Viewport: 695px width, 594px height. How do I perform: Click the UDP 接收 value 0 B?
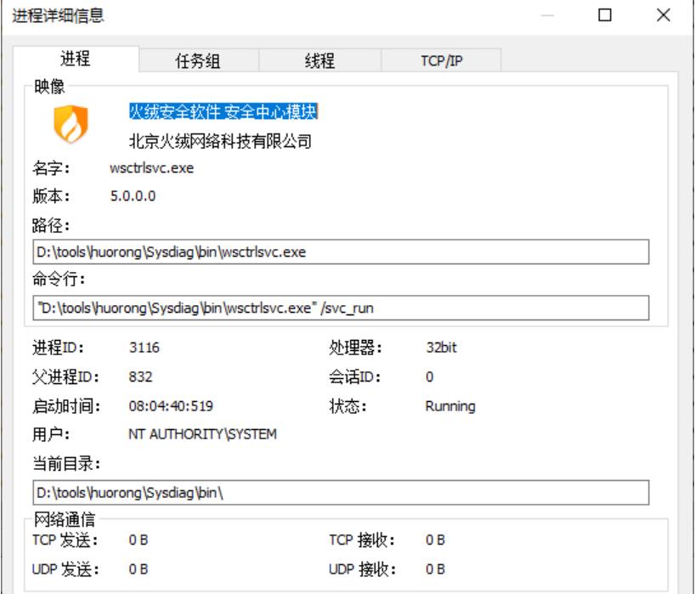(435, 569)
